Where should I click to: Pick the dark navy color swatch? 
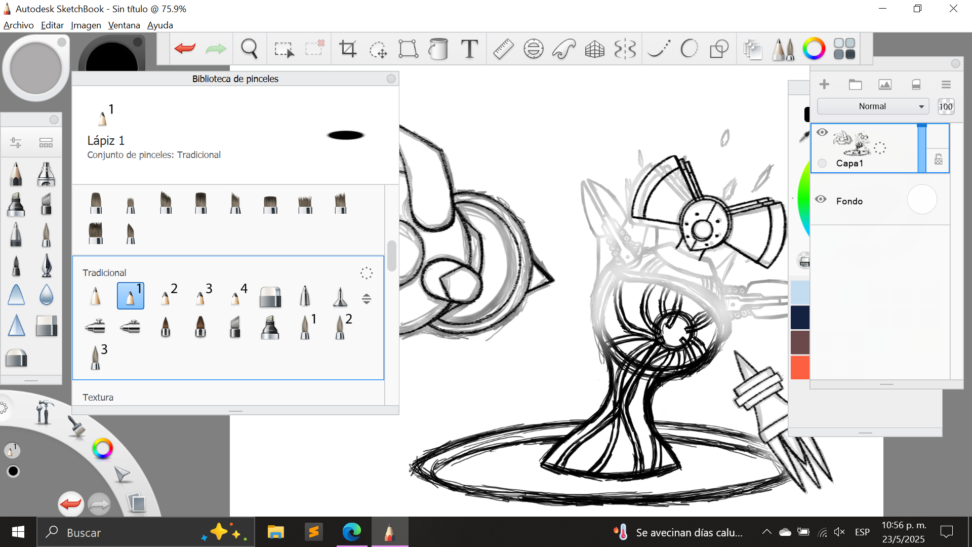coord(800,318)
